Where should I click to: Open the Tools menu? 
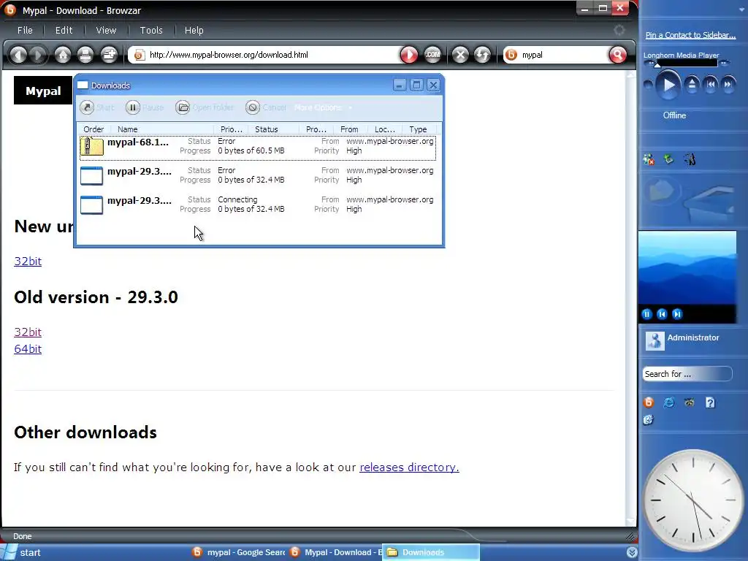(x=151, y=30)
